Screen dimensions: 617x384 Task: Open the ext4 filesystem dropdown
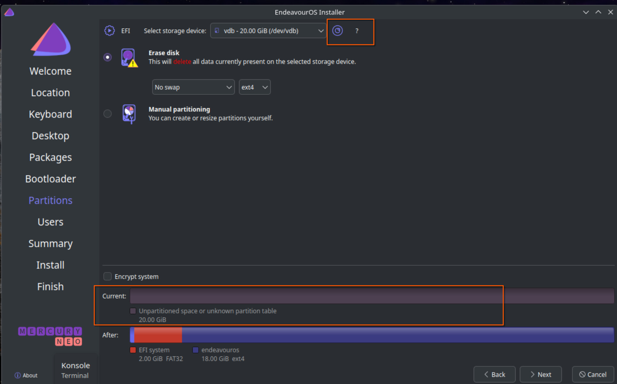click(x=255, y=87)
